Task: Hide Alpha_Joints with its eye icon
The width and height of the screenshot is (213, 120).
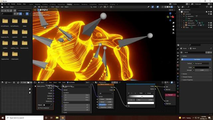Action: click(x=209, y=23)
